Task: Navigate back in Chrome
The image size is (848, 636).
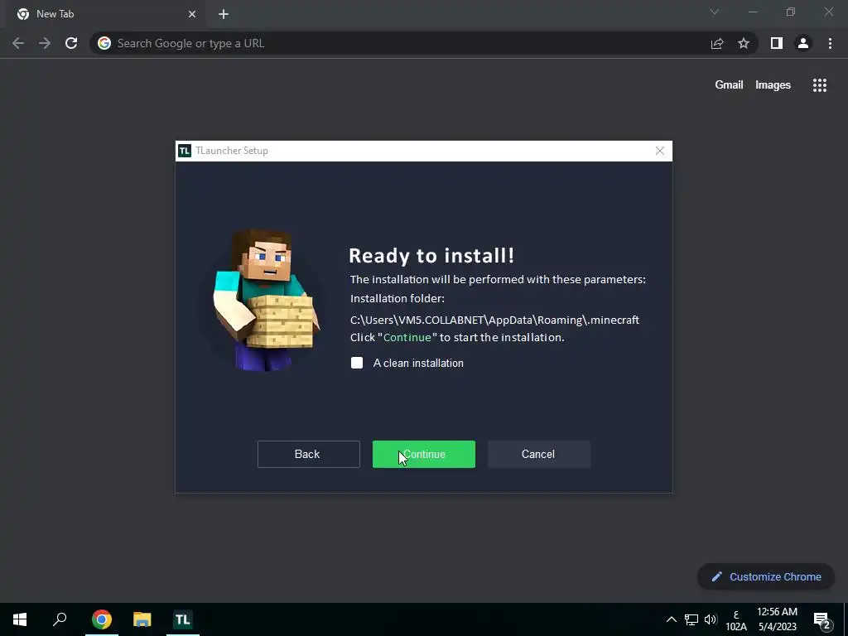Action: pos(18,43)
